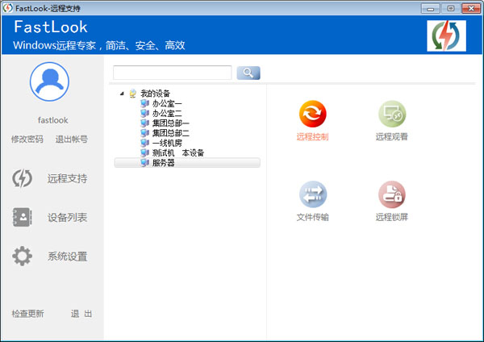Click the computer icon beside 办公室一

click(144, 103)
